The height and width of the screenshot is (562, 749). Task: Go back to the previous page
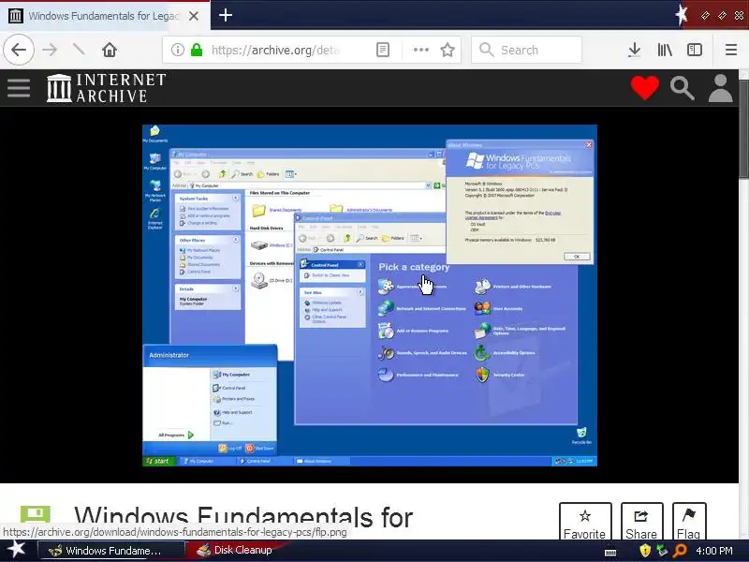point(19,50)
